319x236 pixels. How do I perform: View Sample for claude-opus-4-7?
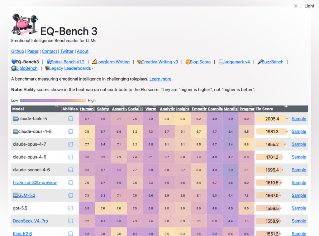(299, 144)
